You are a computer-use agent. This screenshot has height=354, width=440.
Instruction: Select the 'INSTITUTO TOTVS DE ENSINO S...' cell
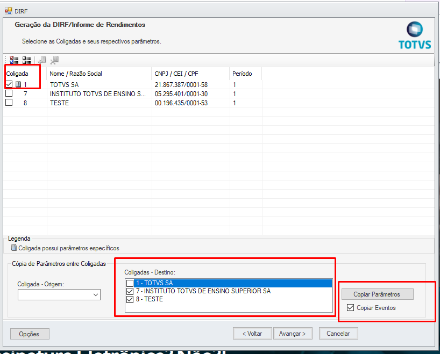click(x=98, y=94)
